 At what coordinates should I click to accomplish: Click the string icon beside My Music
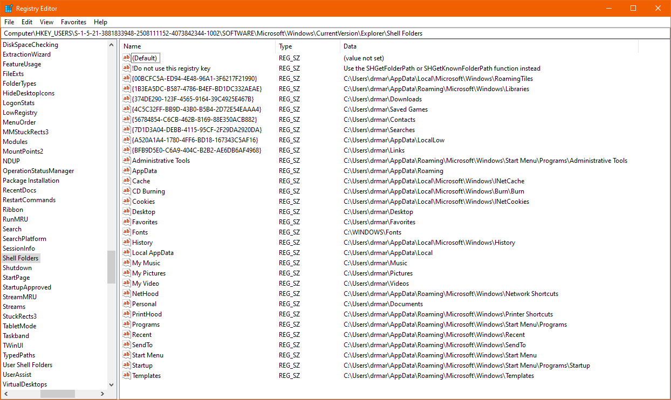coord(127,263)
